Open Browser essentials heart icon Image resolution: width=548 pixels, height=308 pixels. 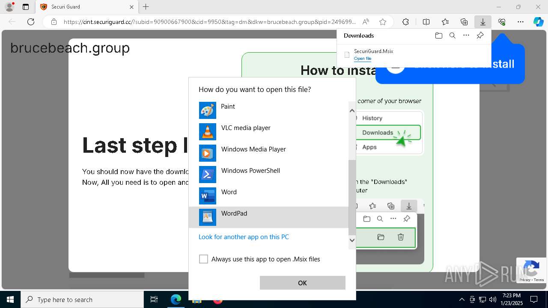pos(502,22)
